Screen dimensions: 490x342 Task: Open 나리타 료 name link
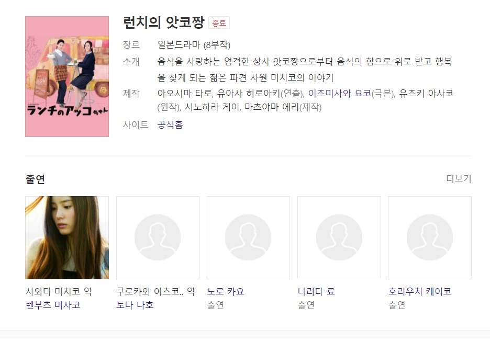[x=316, y=291]
